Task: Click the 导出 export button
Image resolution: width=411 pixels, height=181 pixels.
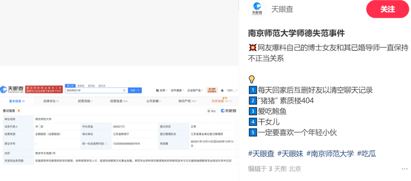Action: click(211, 111)
